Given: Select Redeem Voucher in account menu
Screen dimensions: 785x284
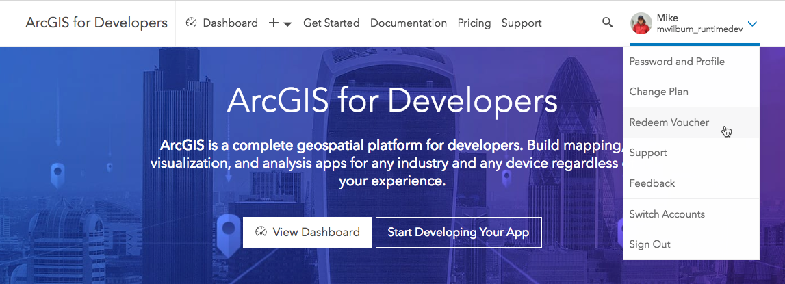Looking at the screenshot, I should 691,122.
